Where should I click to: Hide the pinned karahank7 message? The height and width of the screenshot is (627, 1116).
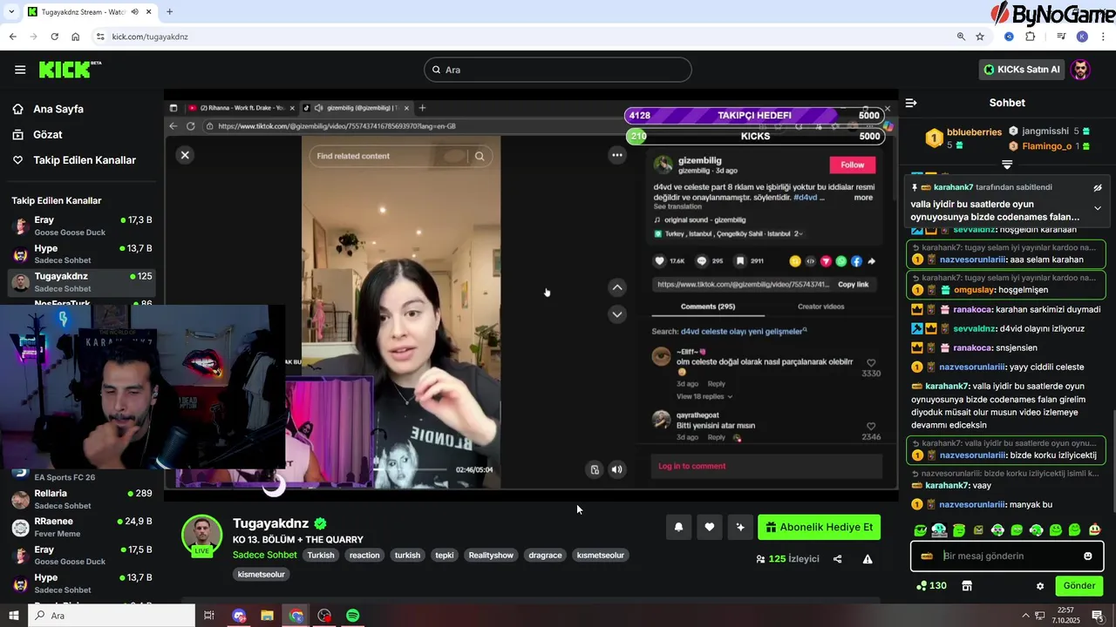pos(1098,187)
